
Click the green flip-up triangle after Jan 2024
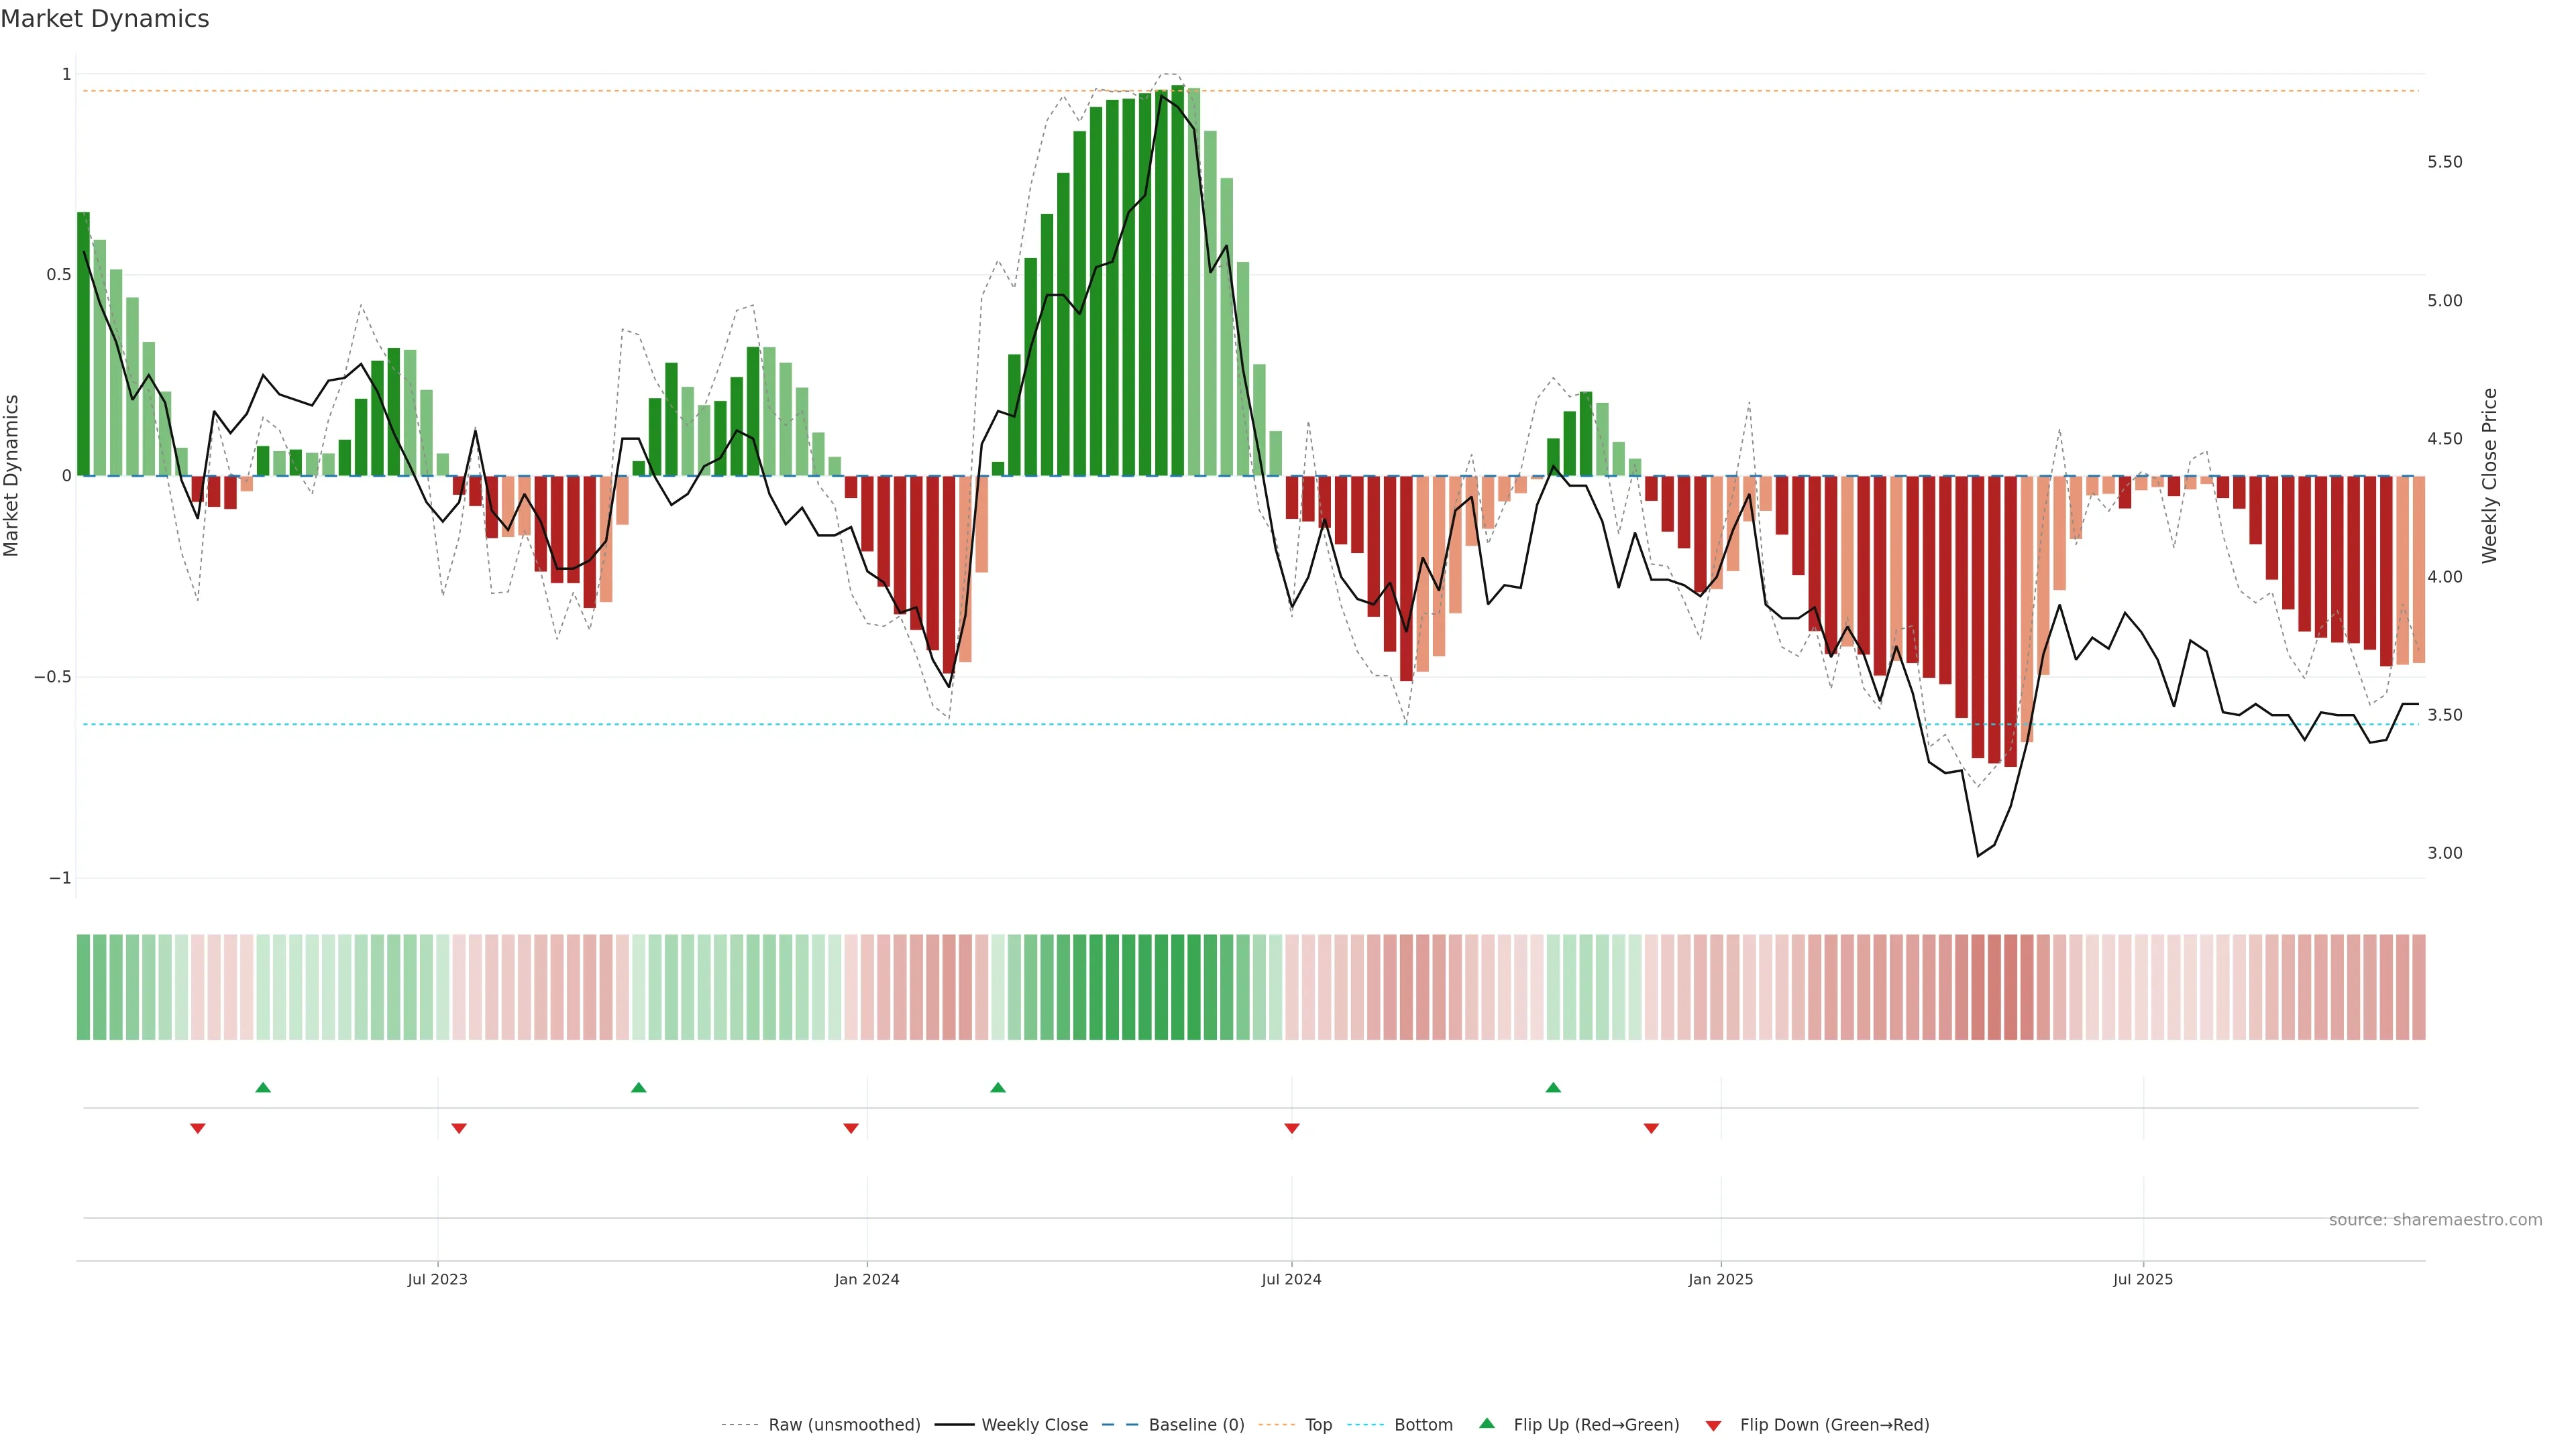(998, 1087)
